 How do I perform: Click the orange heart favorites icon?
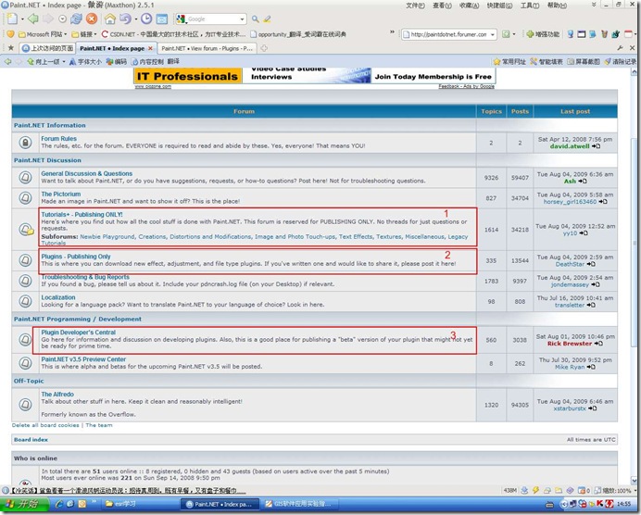point(10,34)
